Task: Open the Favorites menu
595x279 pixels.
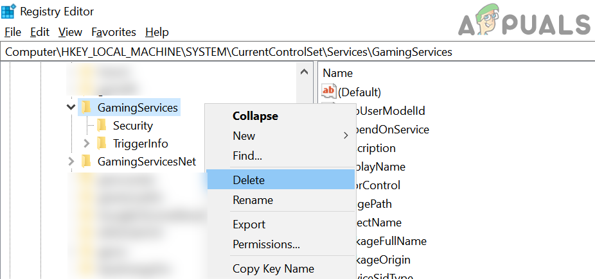Action: [114, 32]
